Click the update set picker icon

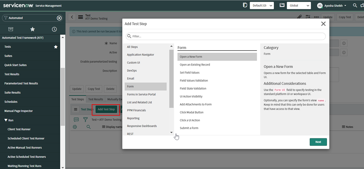(x=245, y=5)
